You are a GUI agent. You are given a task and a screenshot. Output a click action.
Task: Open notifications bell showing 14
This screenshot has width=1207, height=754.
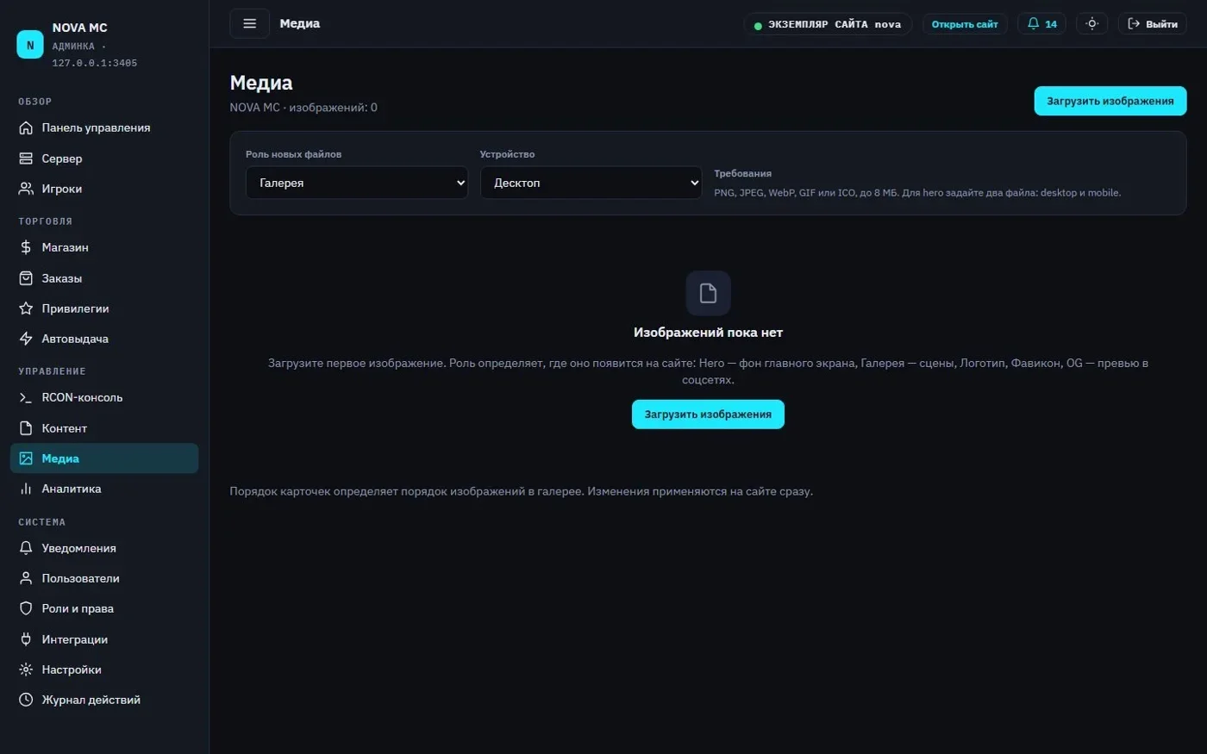(x=1041, y=24)
